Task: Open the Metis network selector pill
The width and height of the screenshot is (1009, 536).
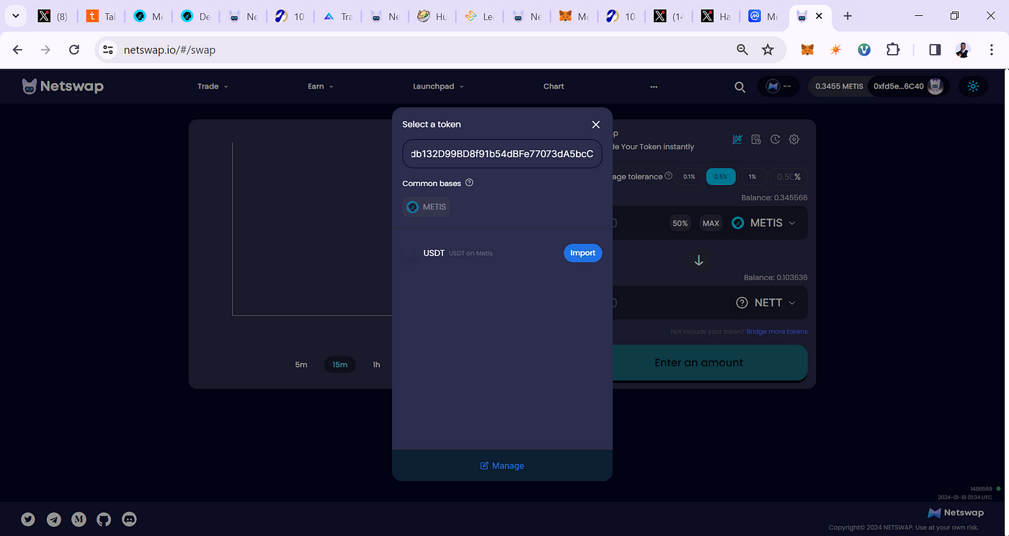Action: pyautogui.click(x=778, y=86)
